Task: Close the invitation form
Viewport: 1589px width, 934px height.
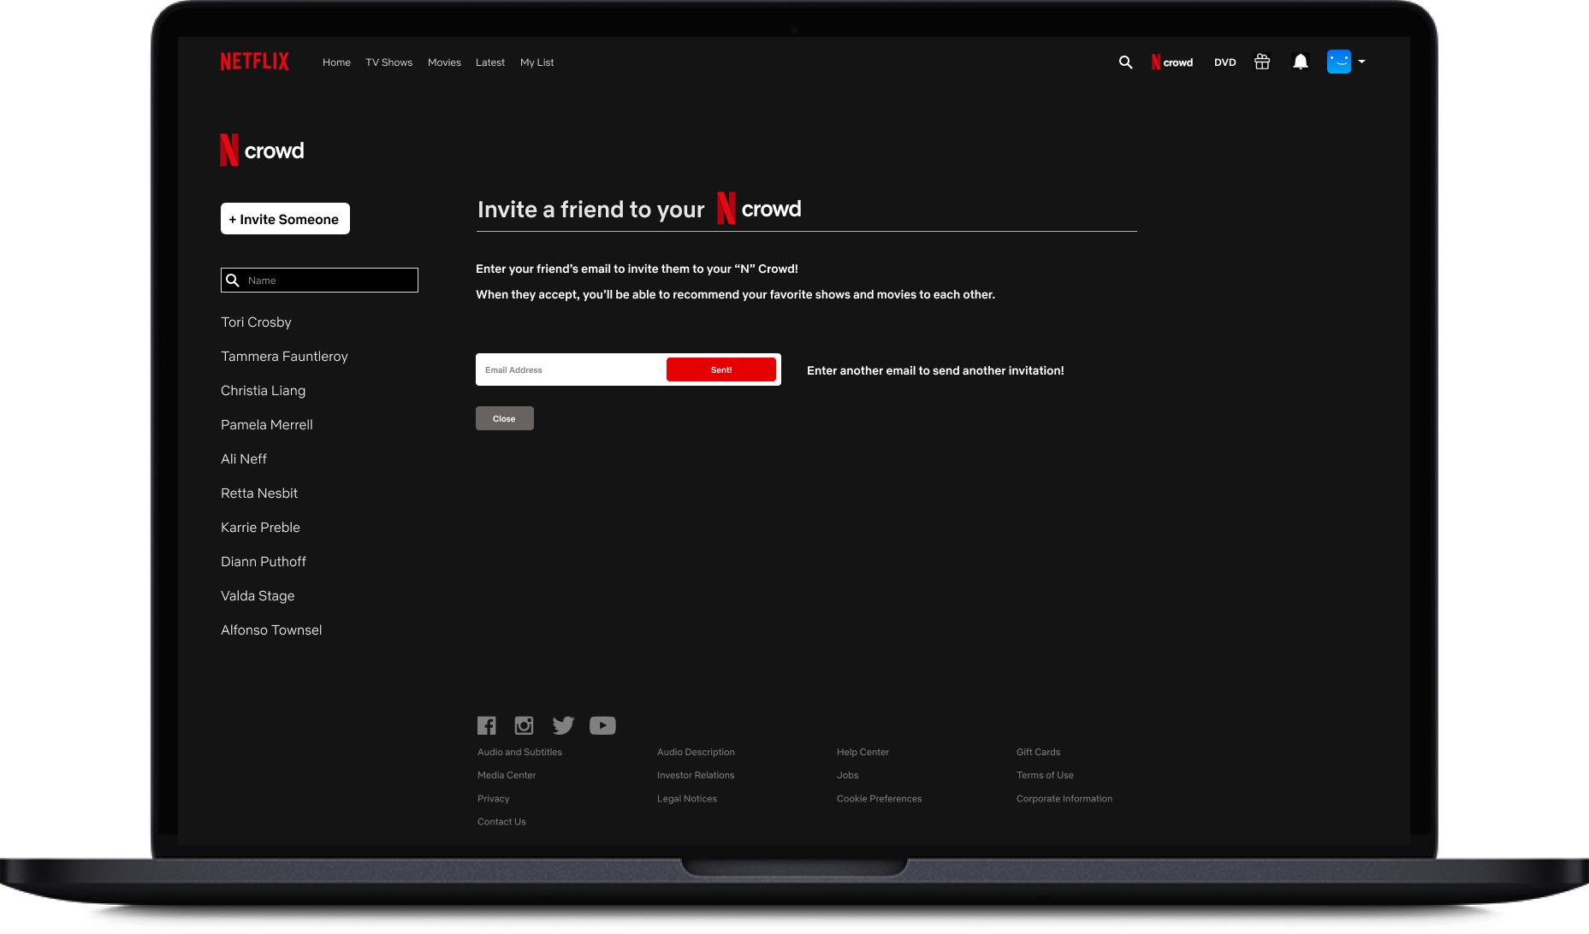Action: coord(504,418)
